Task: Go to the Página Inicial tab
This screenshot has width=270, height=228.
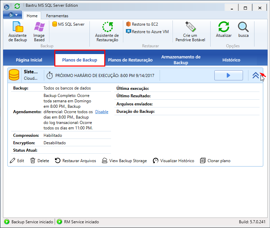Action: pos(29,60)
